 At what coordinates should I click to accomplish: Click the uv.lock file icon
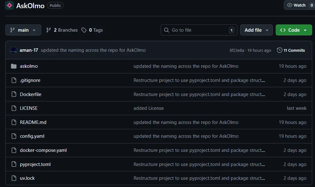[14, 178]
